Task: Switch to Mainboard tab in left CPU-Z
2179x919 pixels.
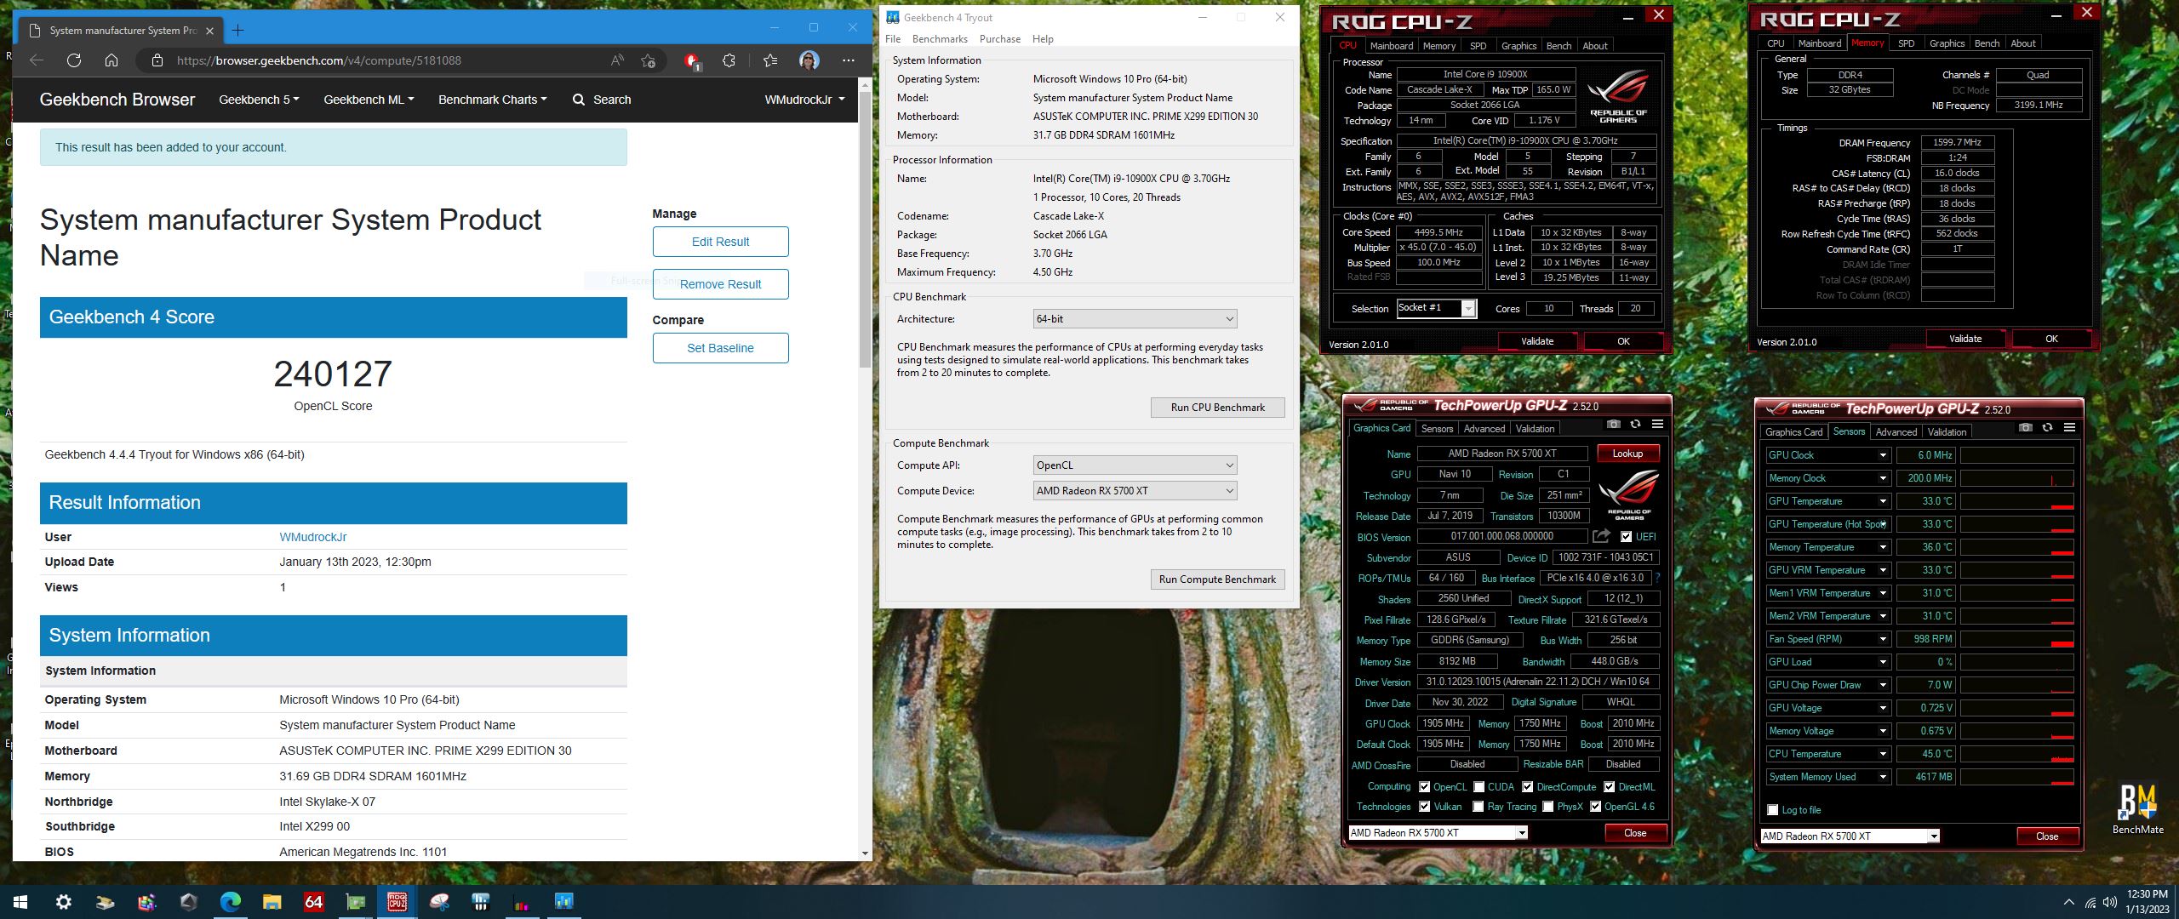Action: (x=1392, y=46)
